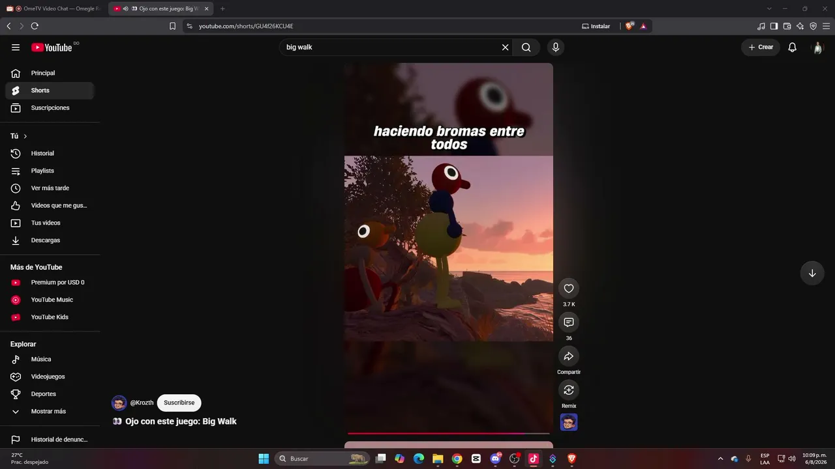Open liked videos in the sidebar
The width and height of the screenshot is (835, 469).
(x=50, y=206)
